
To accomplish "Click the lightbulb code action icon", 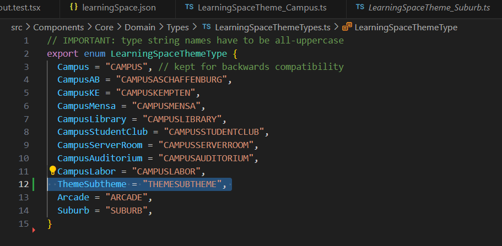I will click(53, 171).
